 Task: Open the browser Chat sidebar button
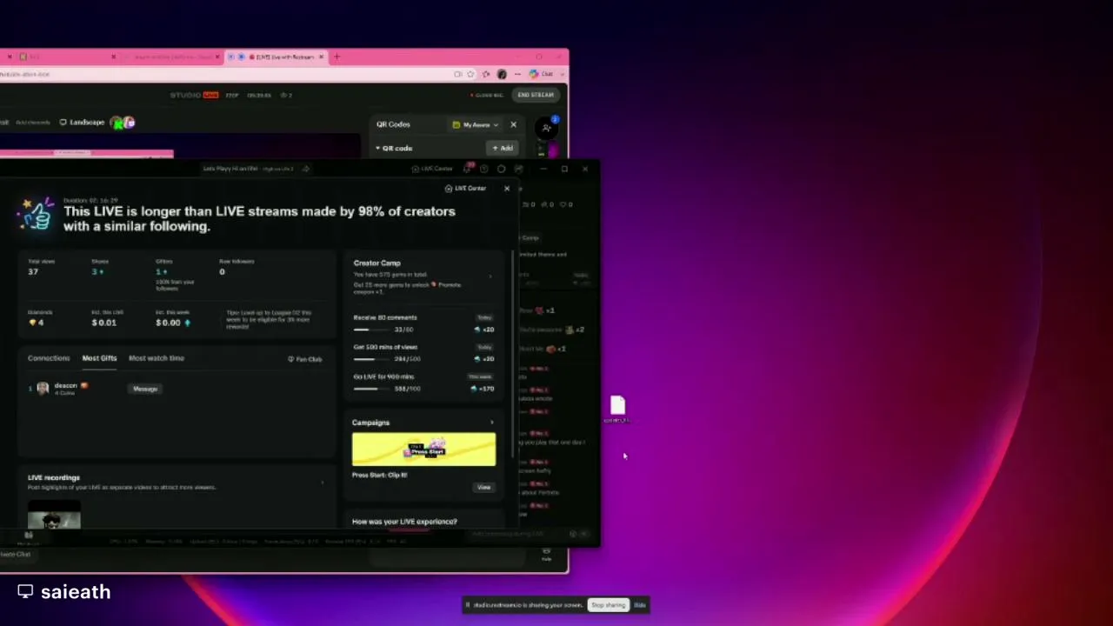(x=543, y=74)
